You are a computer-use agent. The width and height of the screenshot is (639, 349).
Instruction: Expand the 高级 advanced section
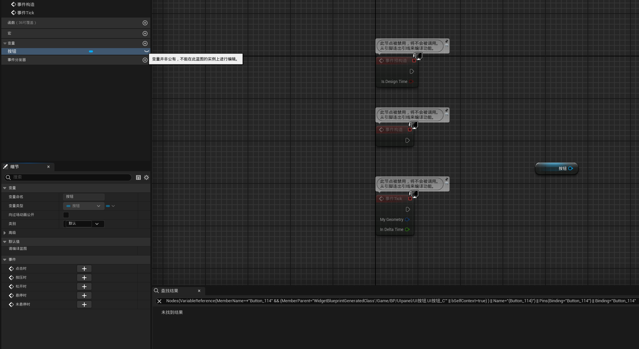pyautogui.click(x=5, y=233)
